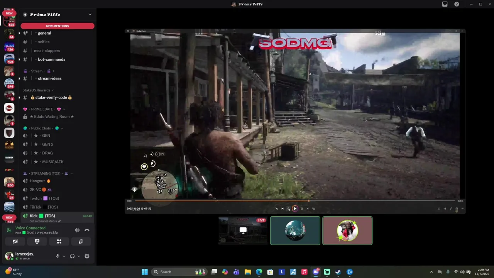Toggle shuffle in streamed media player
Screen dimensions: 494x278
pyautogui.click(x=276, y=208)
